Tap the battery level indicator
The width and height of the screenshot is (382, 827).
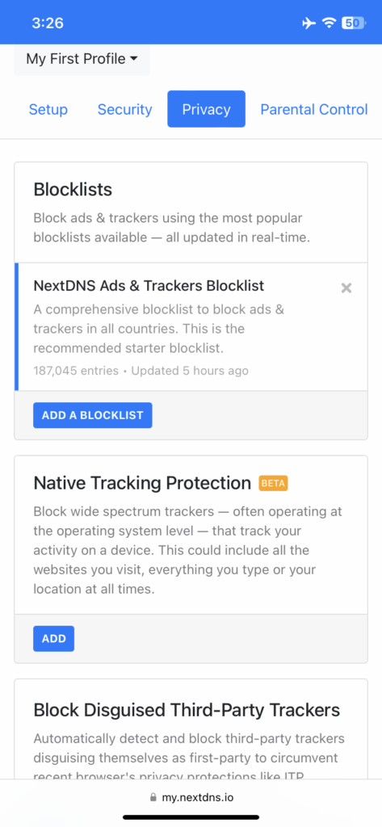[354, 23]
